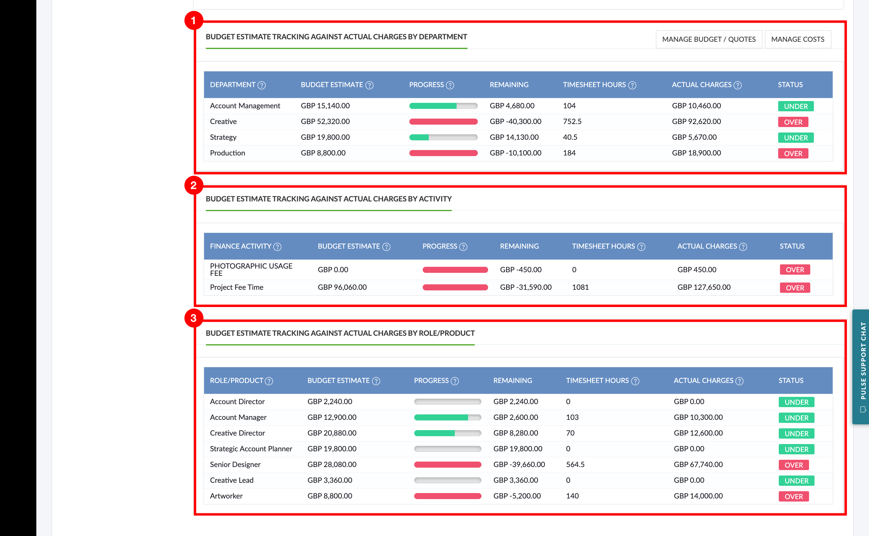Open Manage Budget / Quotes

click(709, 39)
